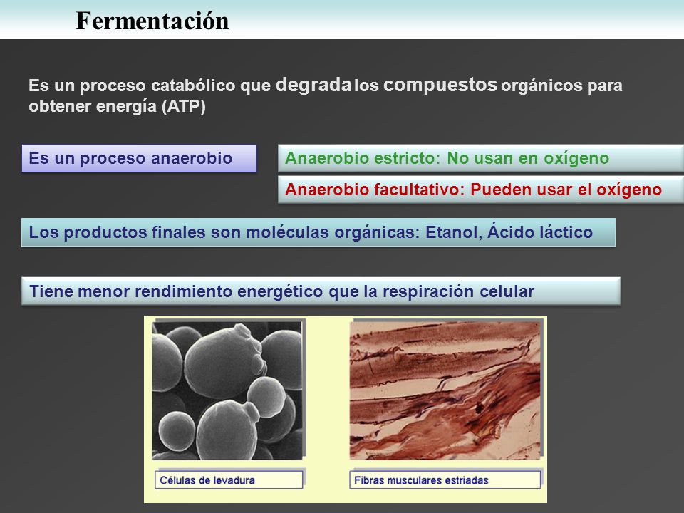Click the yeast cells micrograph image
684x513 pixels.
coord(227,390)
